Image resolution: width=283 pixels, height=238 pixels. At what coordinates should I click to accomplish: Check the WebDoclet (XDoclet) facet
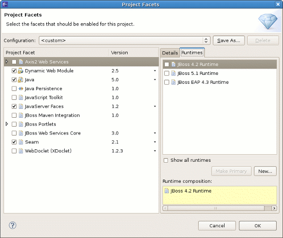[14, 151]
